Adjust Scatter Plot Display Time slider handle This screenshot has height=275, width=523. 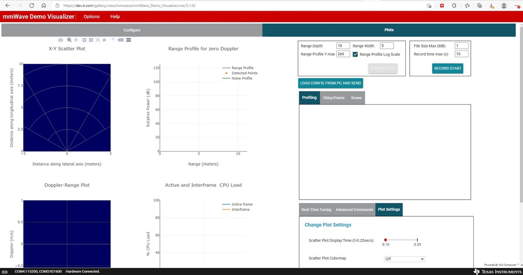[x=386, y=240]
